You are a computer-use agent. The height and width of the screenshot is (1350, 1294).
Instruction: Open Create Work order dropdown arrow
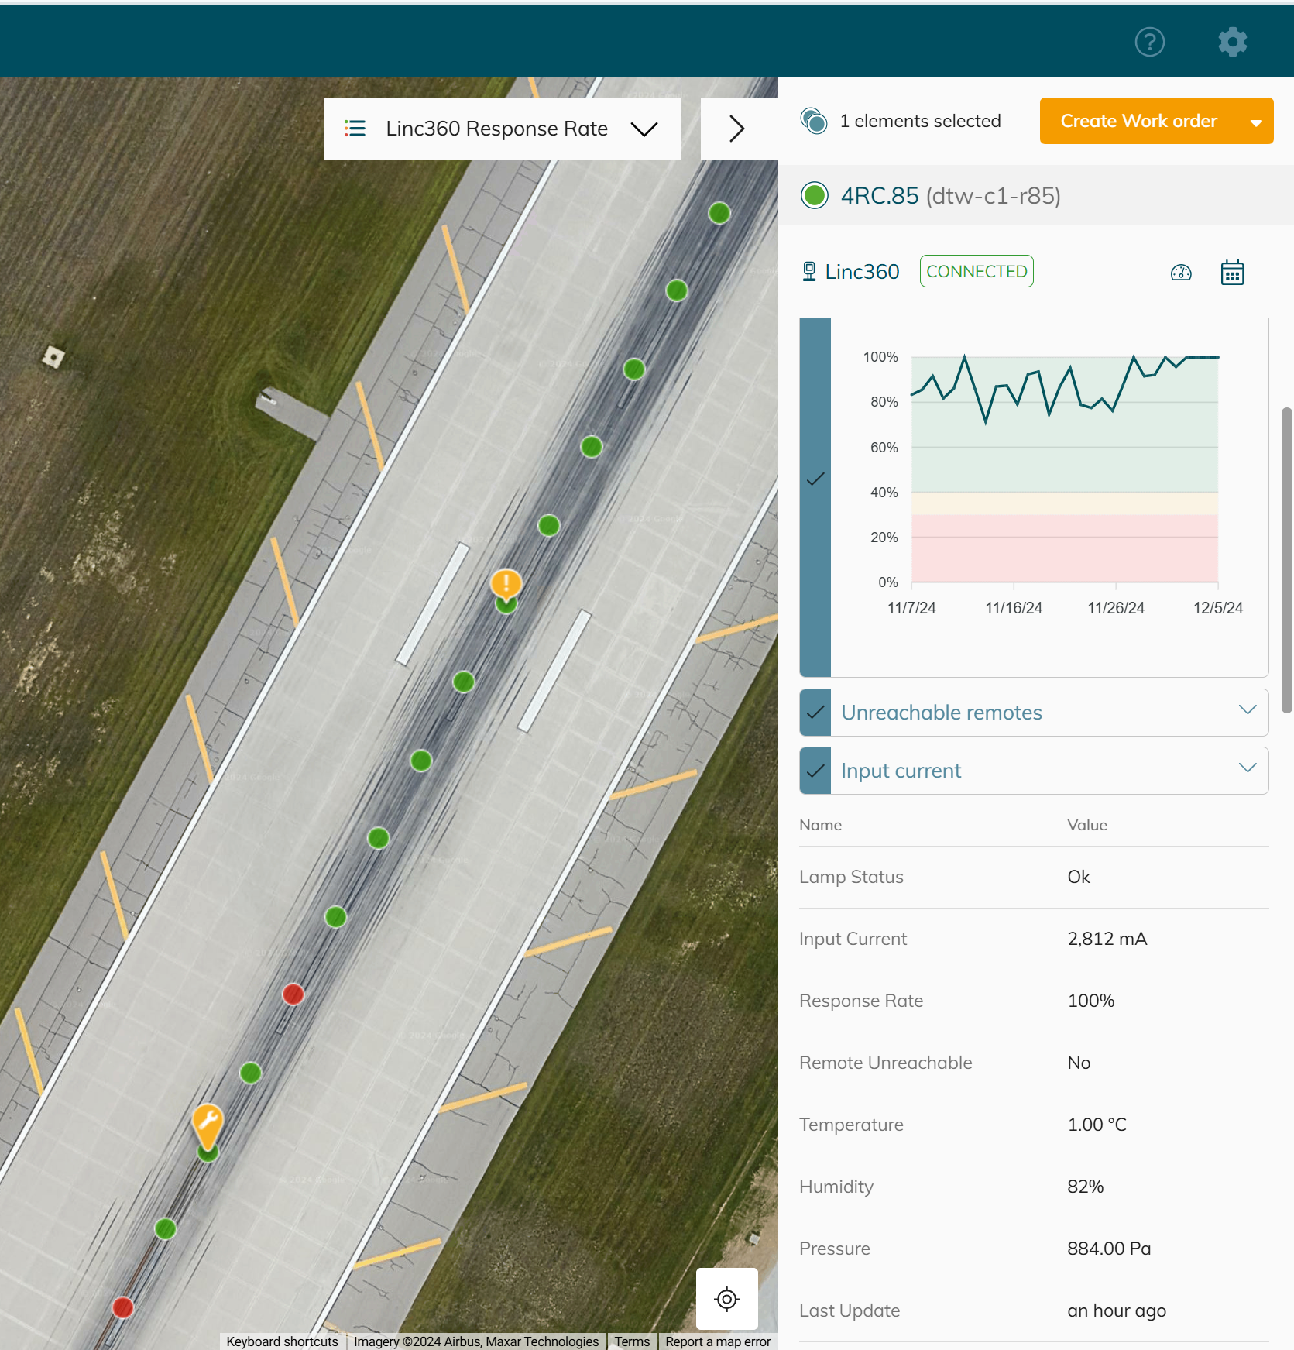pyautogui.click(x=1255, y=122)
